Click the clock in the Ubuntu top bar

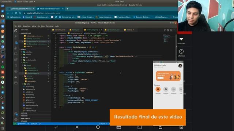click(120, 1)
